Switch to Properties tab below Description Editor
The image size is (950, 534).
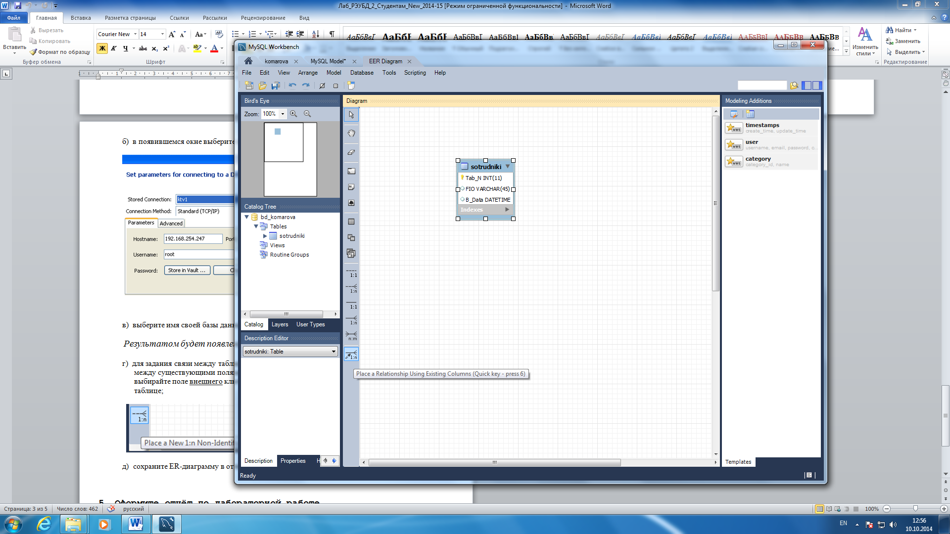pos(293,461)
